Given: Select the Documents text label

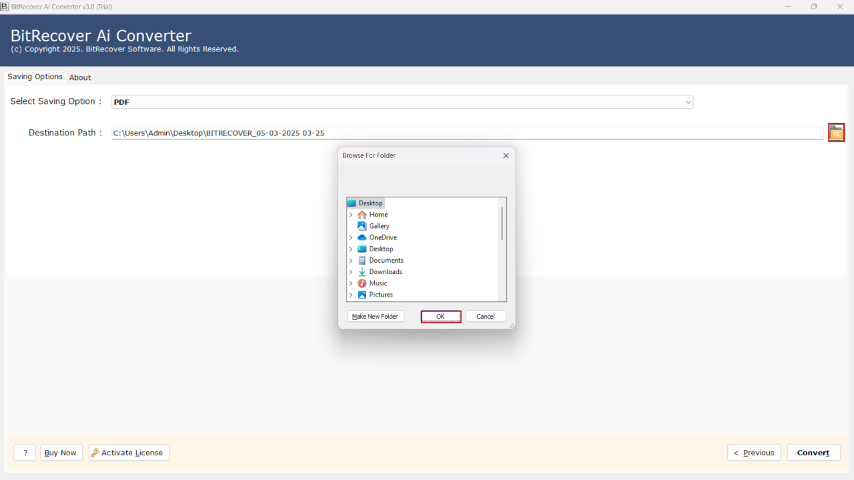Looking at the screenshot, I should click(386, 260).
